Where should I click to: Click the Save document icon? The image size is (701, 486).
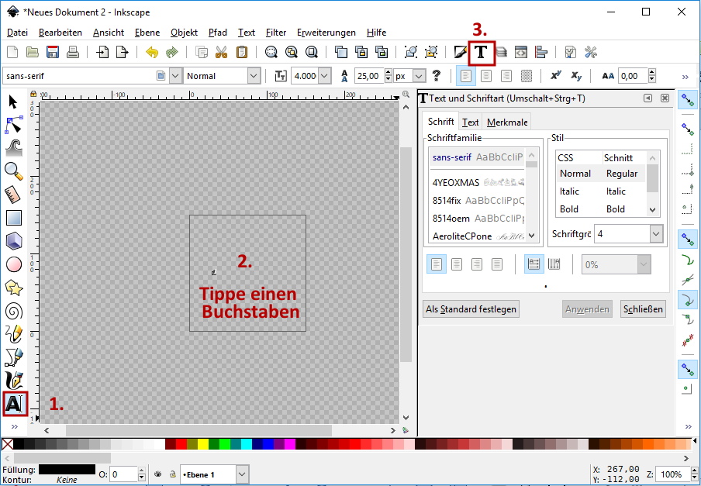pyautogui.click(x=53, y=52)
